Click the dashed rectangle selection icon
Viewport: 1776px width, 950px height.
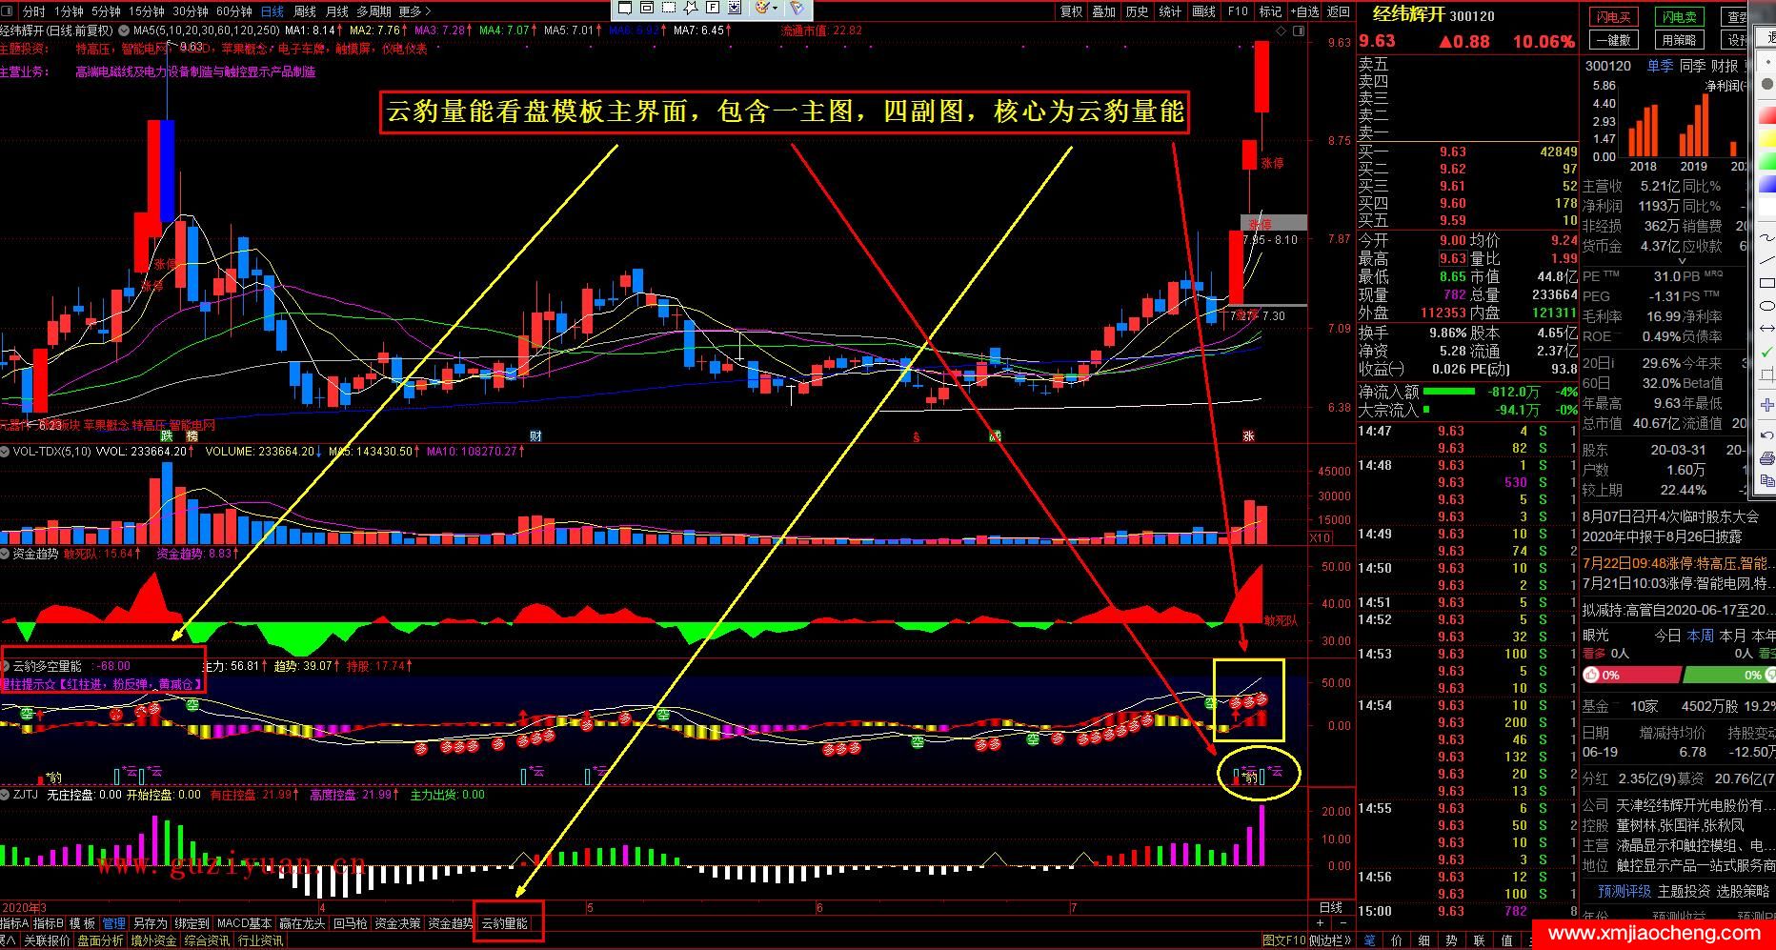click(x=669, y=9)
